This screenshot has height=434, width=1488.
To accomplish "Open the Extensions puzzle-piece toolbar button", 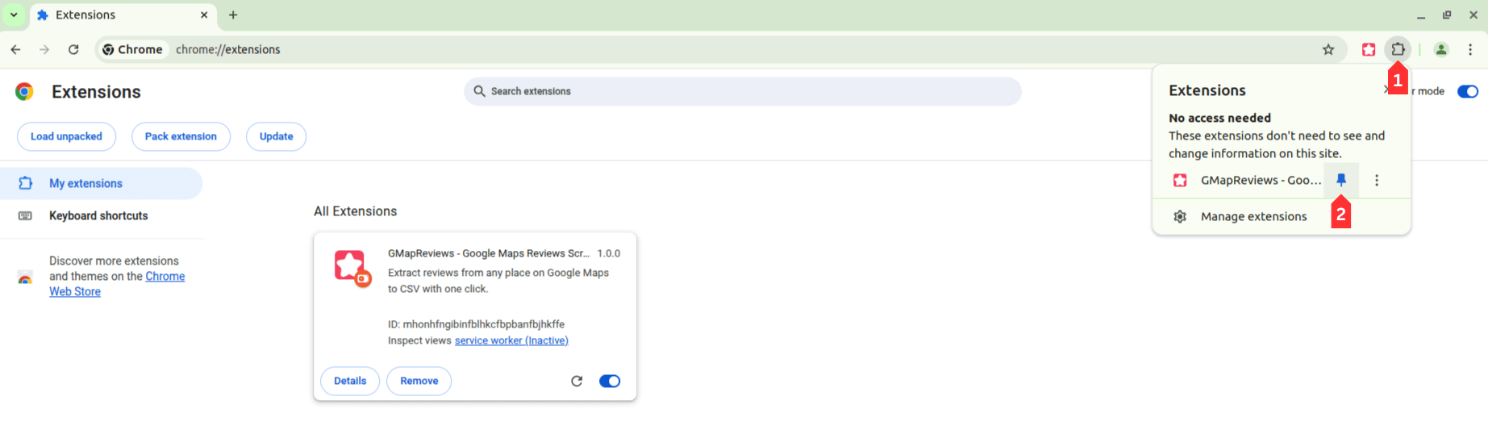I will [x=1398, y=49].
